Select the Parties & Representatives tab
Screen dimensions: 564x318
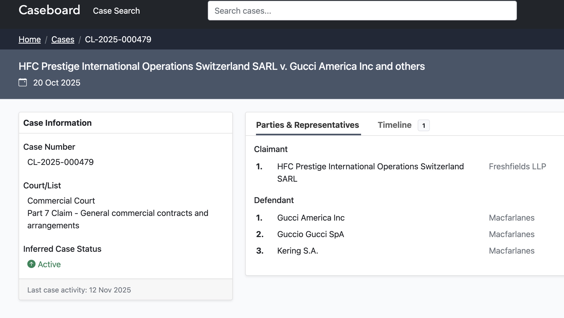pos(307,125)
